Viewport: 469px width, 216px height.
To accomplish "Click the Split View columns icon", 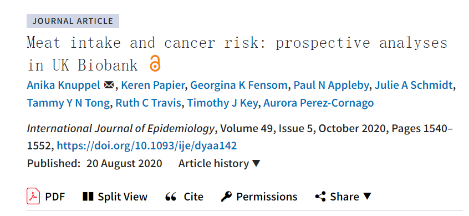I will click(x=88, y=197).
